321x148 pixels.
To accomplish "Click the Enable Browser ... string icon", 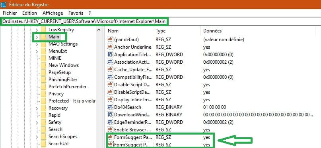I will (x=110, y=130).
